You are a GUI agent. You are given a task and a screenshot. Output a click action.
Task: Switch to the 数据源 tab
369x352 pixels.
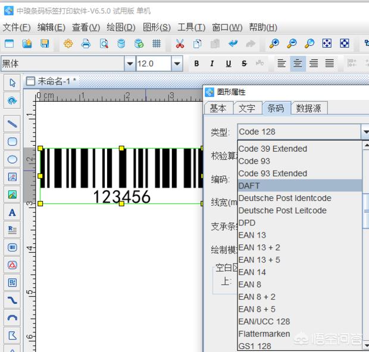tap(308, 108)
